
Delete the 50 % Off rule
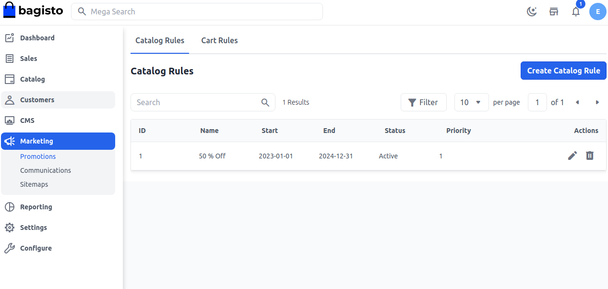[x=590, y=156]
